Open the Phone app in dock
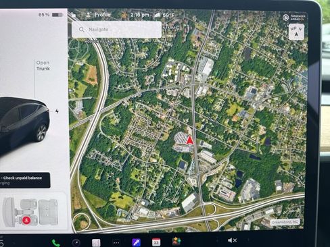The height and width of the screenshot is (247, 330). click(x=55, y=243)
